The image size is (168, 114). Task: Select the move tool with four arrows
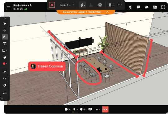pos(5,30)
